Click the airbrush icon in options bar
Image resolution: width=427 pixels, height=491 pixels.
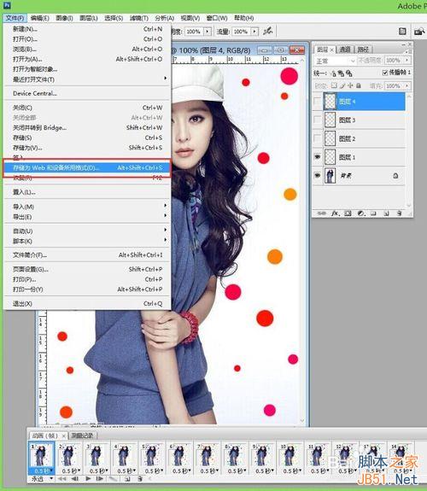point(267,31)
